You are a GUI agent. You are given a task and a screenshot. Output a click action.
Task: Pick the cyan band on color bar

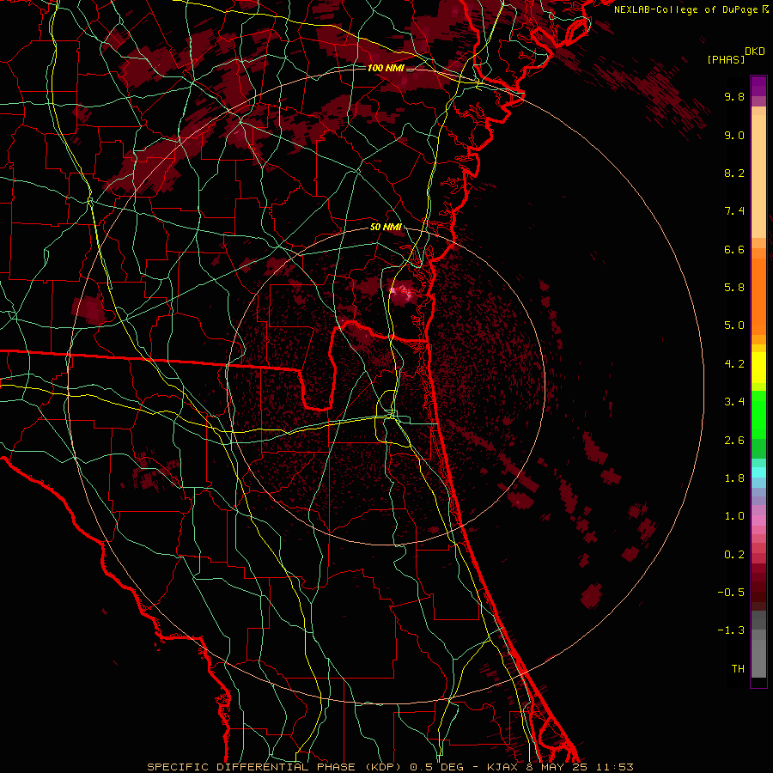pyautogui.click(x=758, y=472)
